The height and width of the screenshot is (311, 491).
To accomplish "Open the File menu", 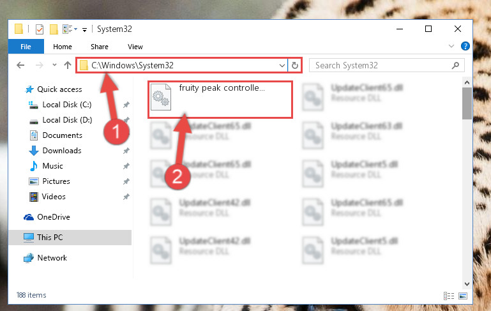I will pos(26,47).
